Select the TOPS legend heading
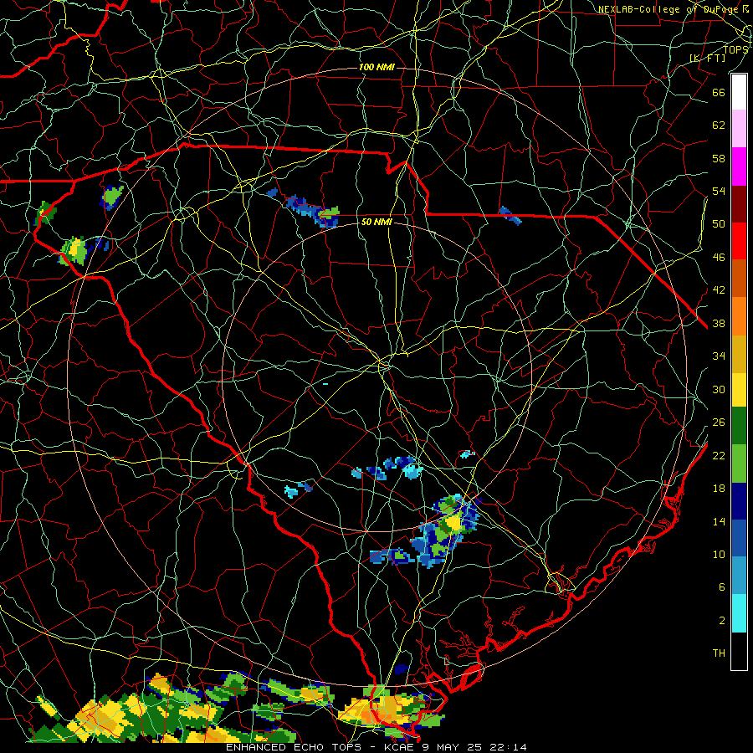The height and width of the screenshot is (753, 753). pos(735,49)
